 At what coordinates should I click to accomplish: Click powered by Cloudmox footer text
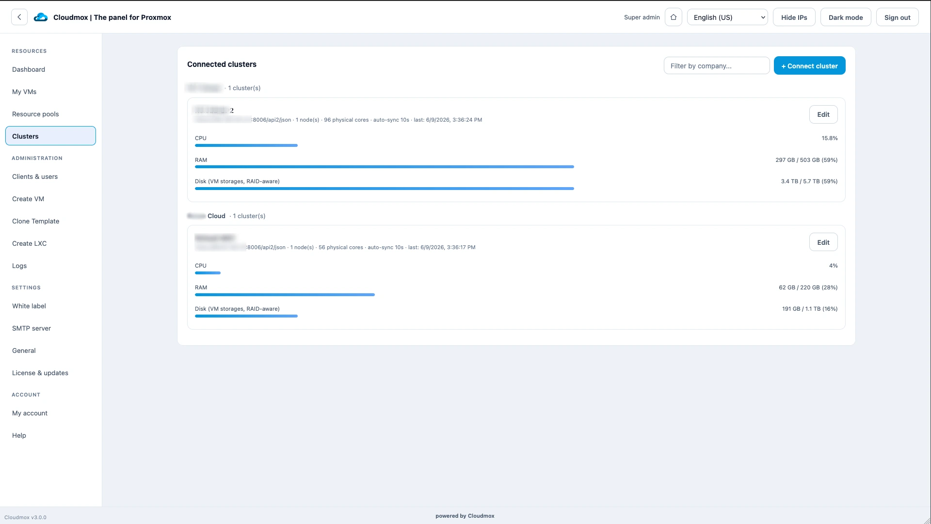(x=465, y=516)
